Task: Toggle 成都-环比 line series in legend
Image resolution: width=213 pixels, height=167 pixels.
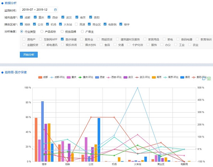Action: (x=56, y=77)
